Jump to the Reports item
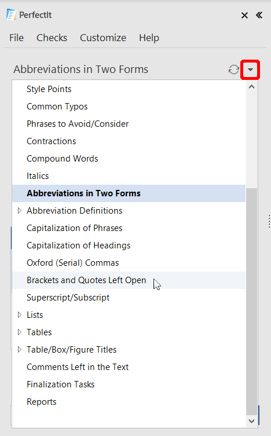 [x=129, y=402]
